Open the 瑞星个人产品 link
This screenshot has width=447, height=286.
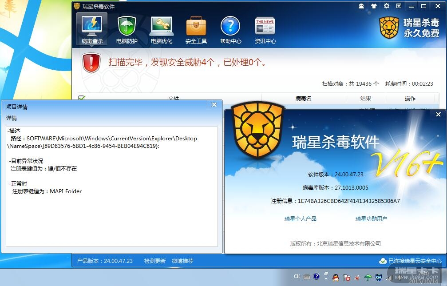300,218
